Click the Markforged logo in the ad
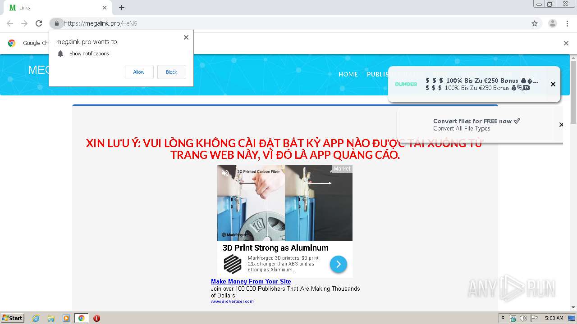The width and height of the screenshot is (577, 324). tap(233, 264)
